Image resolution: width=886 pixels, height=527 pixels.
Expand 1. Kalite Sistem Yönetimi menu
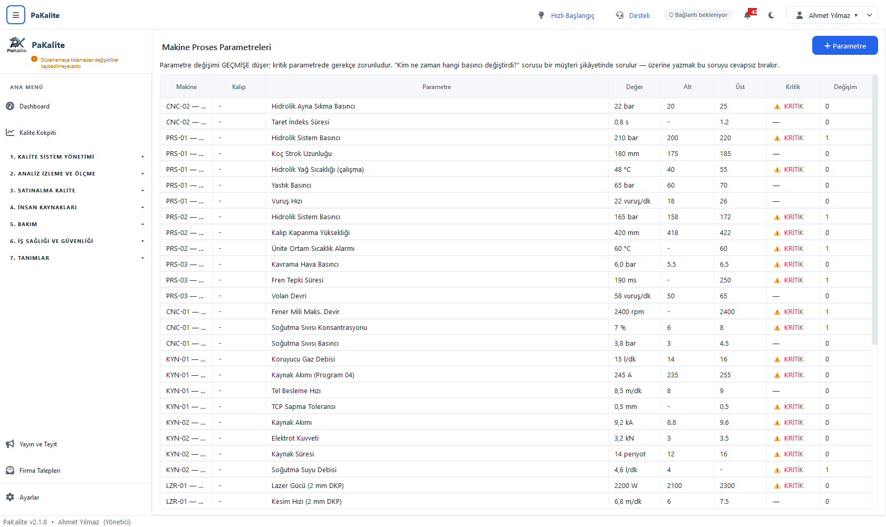(76, 157)
